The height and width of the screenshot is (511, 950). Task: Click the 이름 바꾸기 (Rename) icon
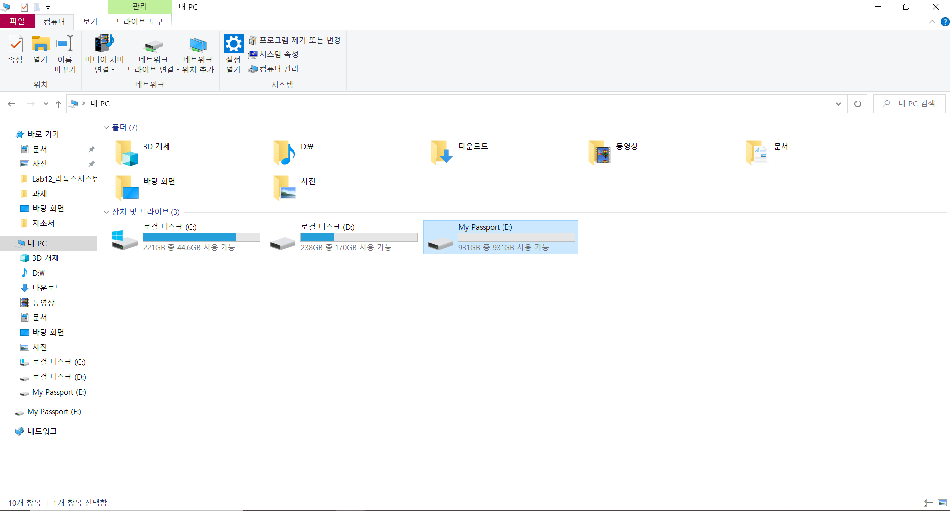click(65, 54)
